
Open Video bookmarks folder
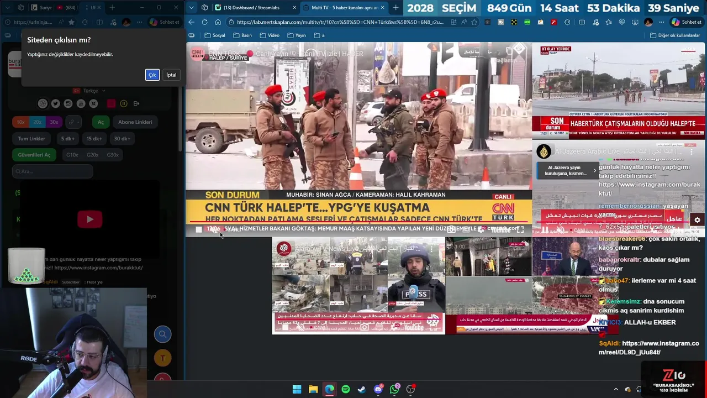pyautogui.click(x=269, y=35)
